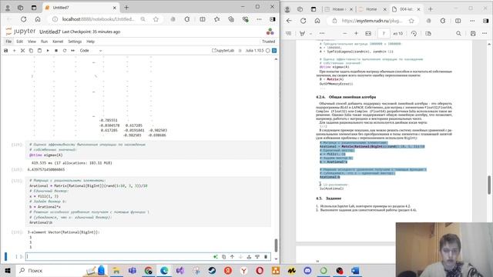This screenshot has width=493, height=277.
Task: Search in the PDF document
Action: [x=459, y=33]
